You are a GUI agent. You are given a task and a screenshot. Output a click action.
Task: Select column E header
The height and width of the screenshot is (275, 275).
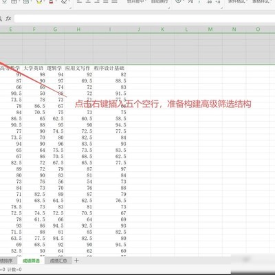click(11, 30)
